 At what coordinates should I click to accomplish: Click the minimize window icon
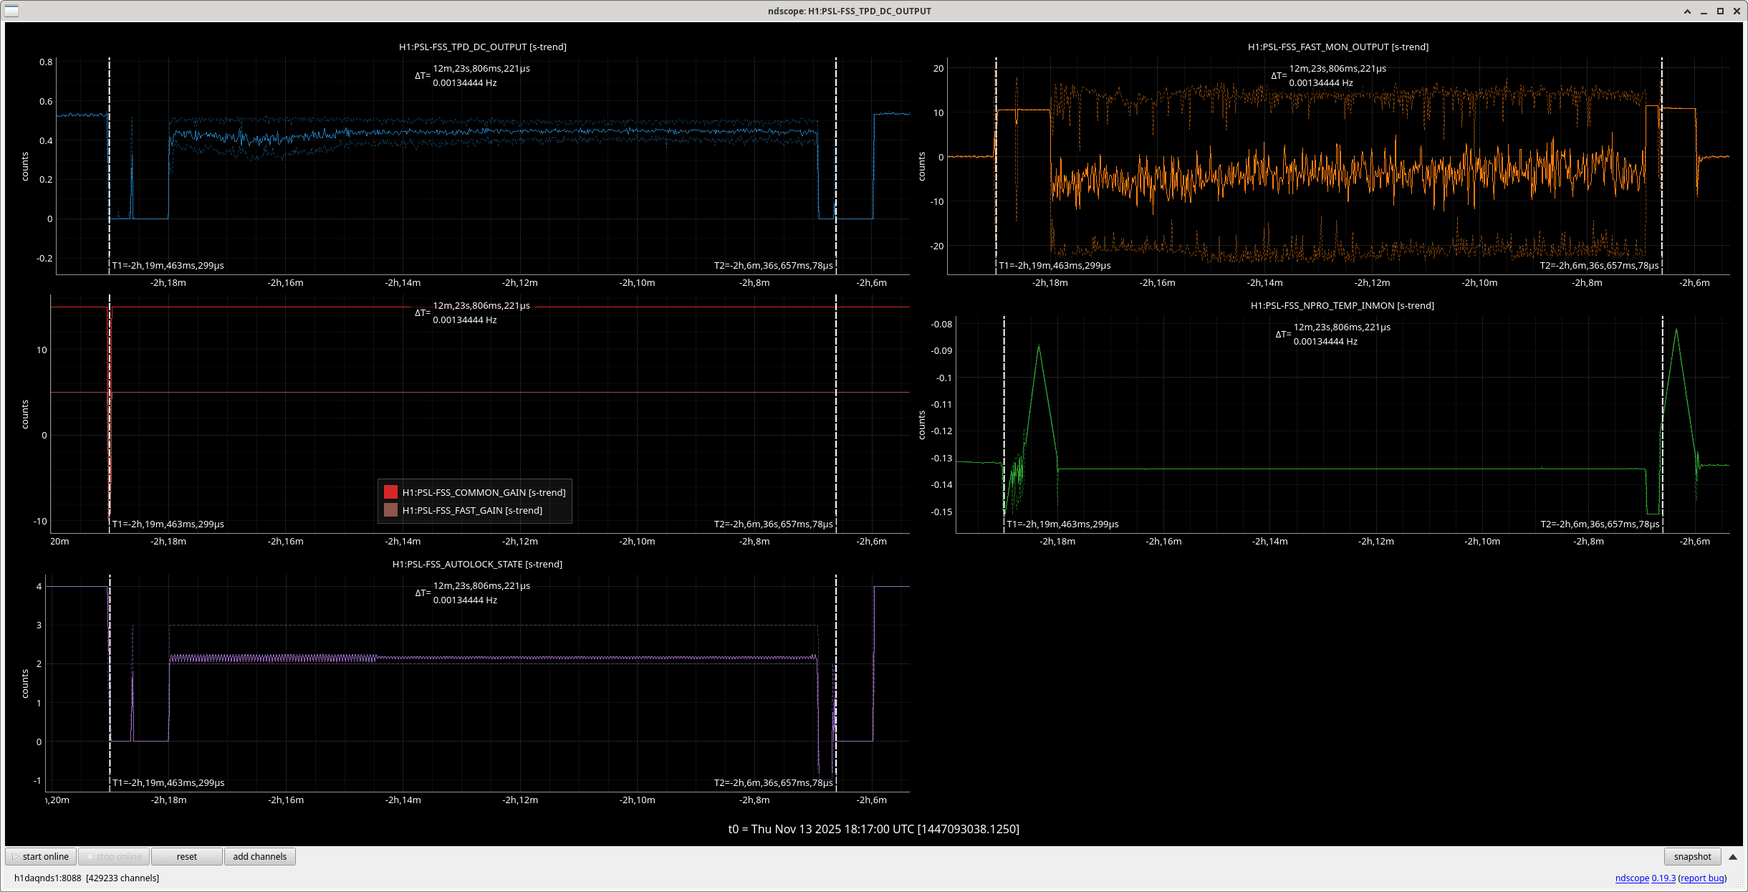click(1704, 11)
